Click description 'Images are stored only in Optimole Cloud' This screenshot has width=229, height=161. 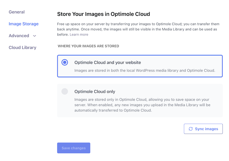coord(142,105)
